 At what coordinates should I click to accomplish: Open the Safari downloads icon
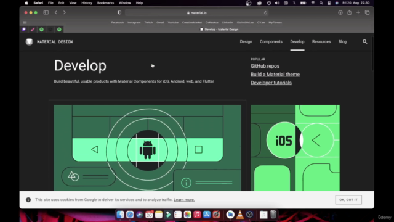(340, 12)
